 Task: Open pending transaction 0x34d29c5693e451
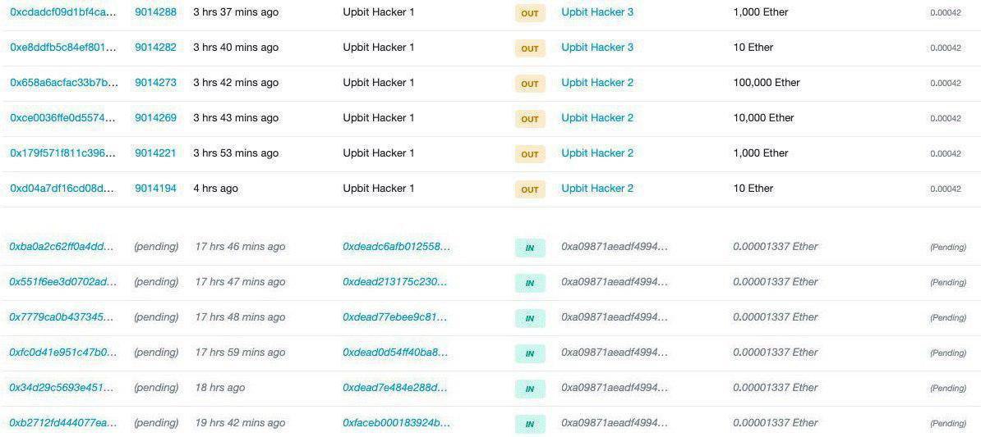(x=62, y=388)
